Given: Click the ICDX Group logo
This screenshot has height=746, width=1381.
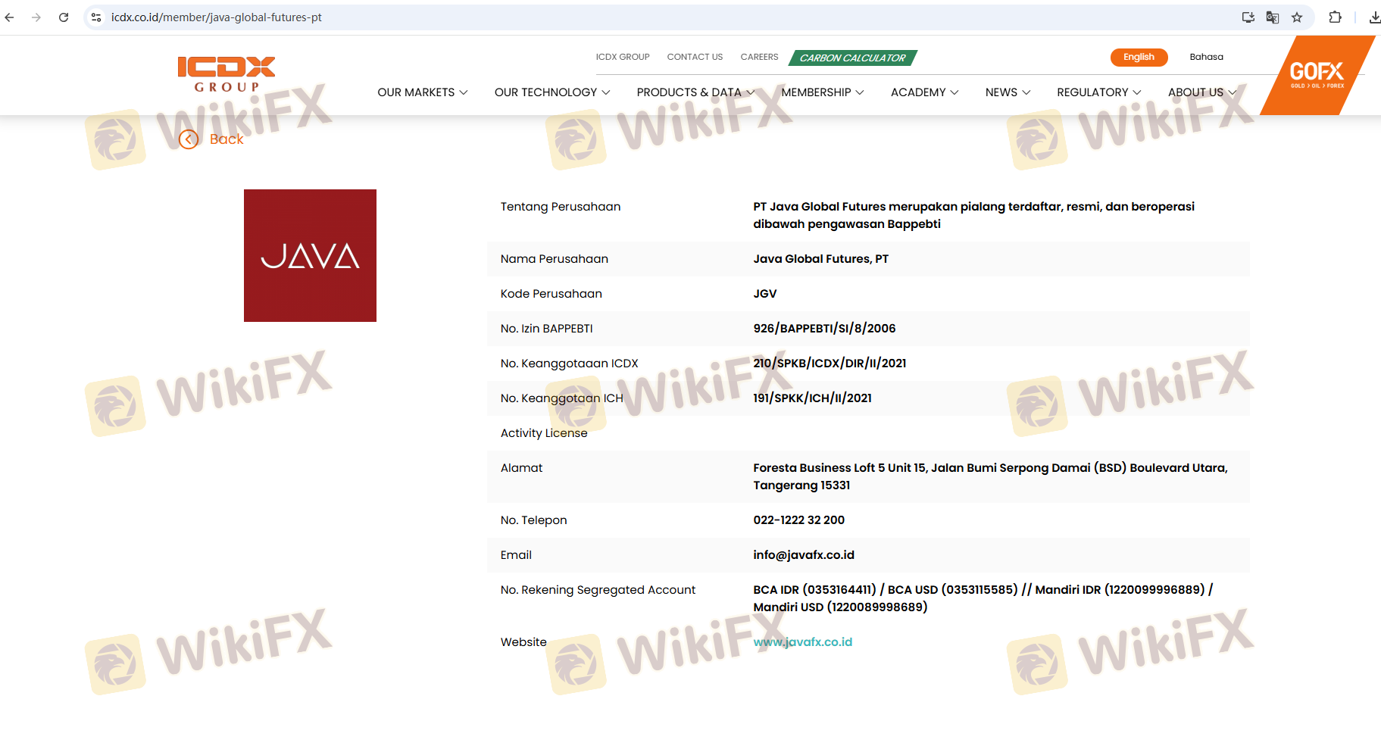Looking at the screenshot, I should pyautogui.click(x=227, y=74).
